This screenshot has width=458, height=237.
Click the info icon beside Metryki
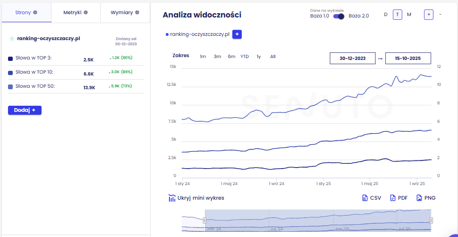85,12
